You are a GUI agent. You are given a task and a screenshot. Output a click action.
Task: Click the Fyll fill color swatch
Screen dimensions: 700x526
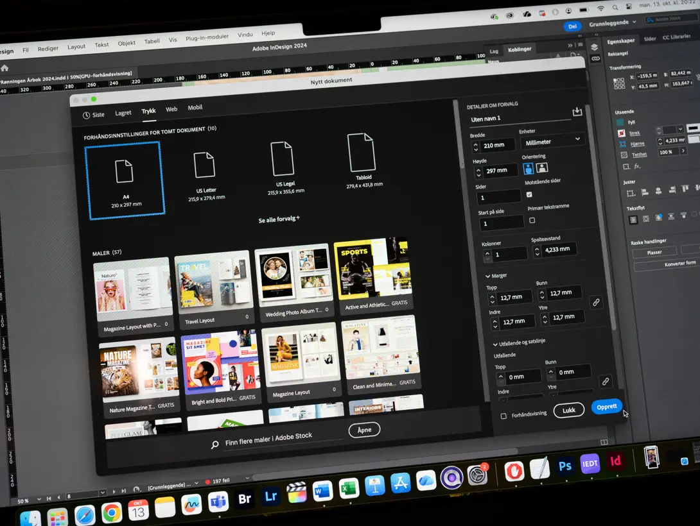620,122
